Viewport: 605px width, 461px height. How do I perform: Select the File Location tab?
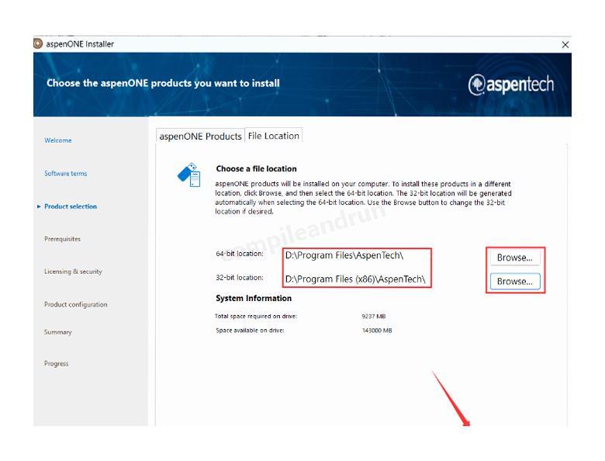click(x=274, y=136)
